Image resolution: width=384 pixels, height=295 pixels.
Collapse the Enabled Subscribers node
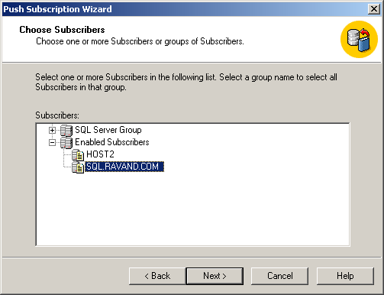52,143
